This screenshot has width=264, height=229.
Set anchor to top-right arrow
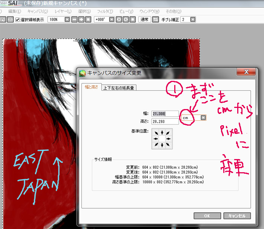tap(168, 133)
